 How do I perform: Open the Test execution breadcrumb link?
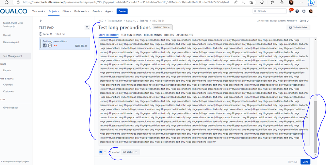click(x=115, y=21)
